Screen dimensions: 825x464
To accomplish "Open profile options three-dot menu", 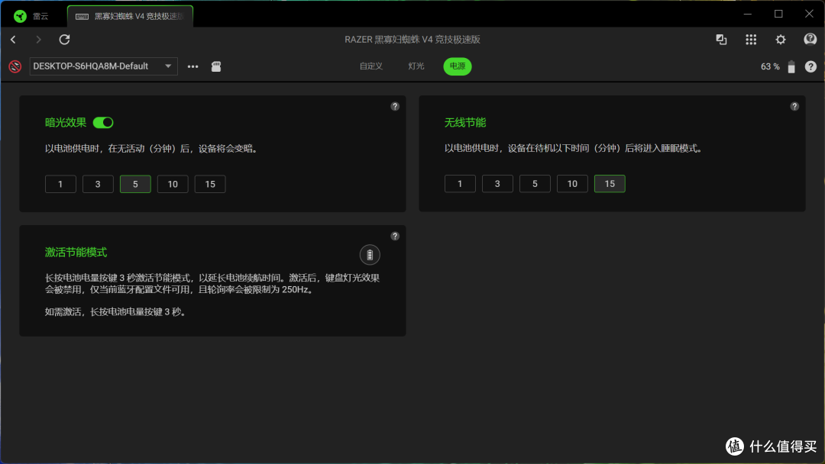I will (x=193, y=66).
